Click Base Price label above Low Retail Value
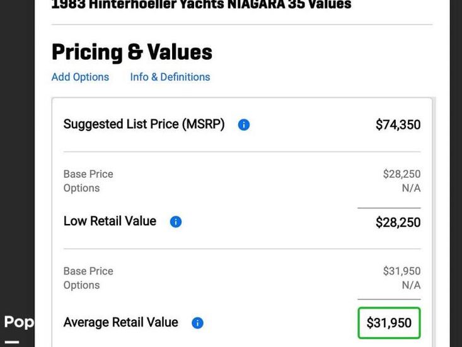Viewport: 462px width, 347px height. [x=88, y=174]
